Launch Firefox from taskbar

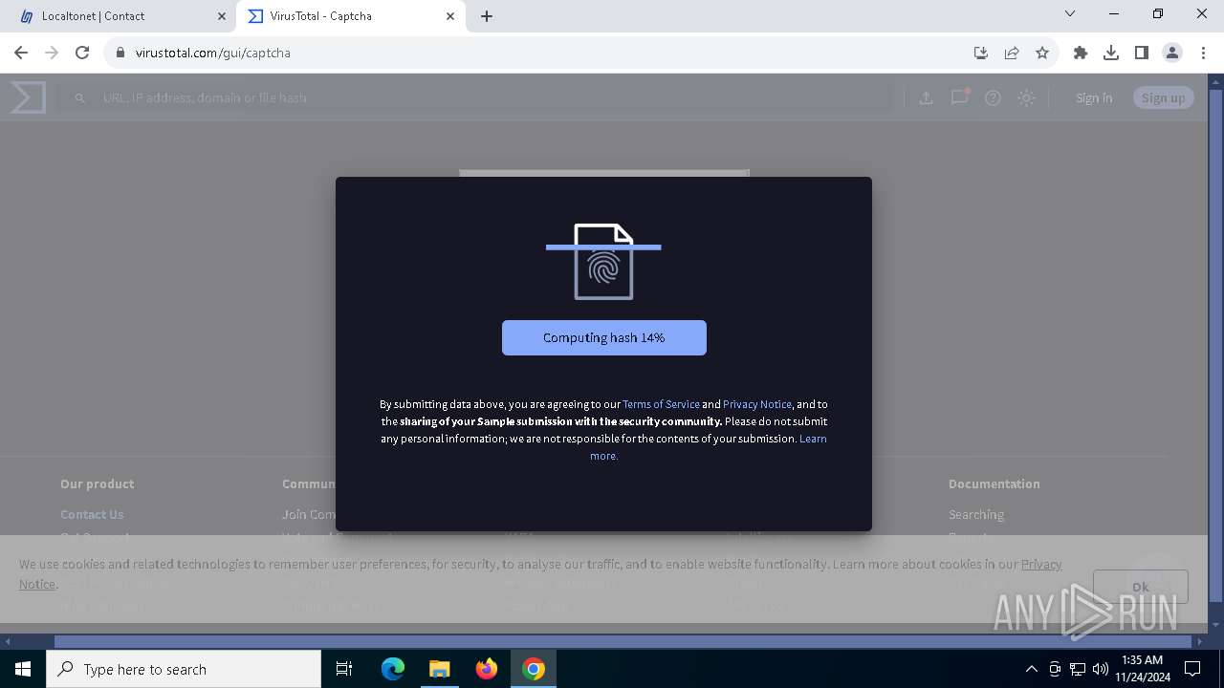coord(487,669)
